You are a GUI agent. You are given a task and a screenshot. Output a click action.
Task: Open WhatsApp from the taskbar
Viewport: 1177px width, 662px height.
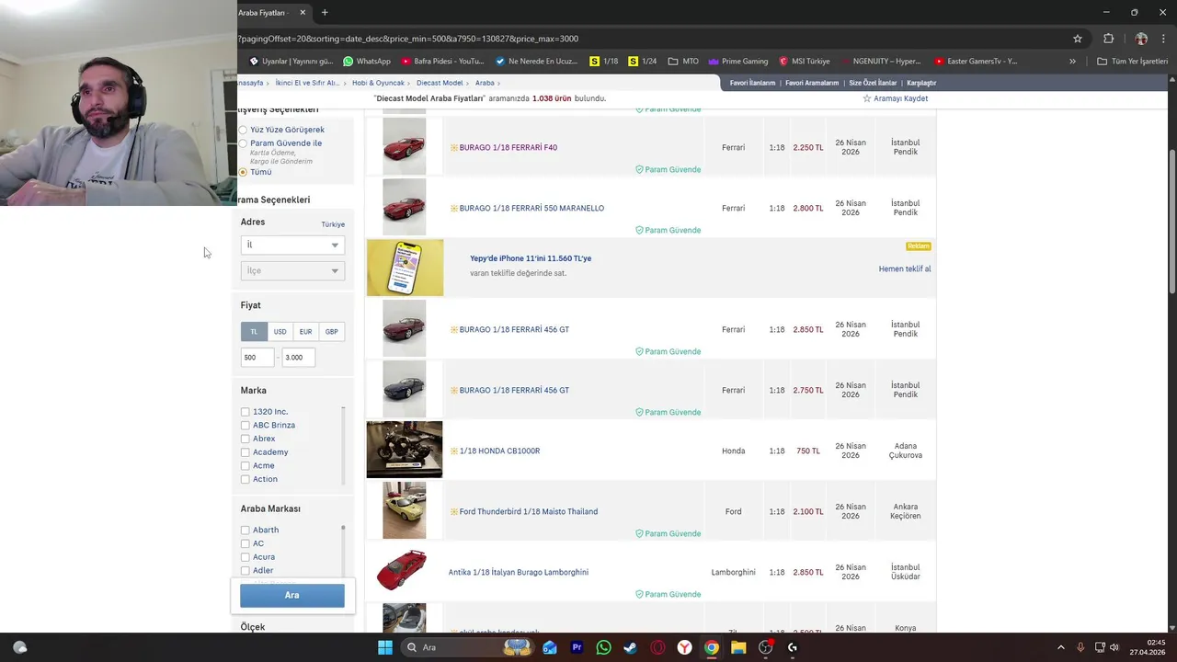(x=603, y=647)
